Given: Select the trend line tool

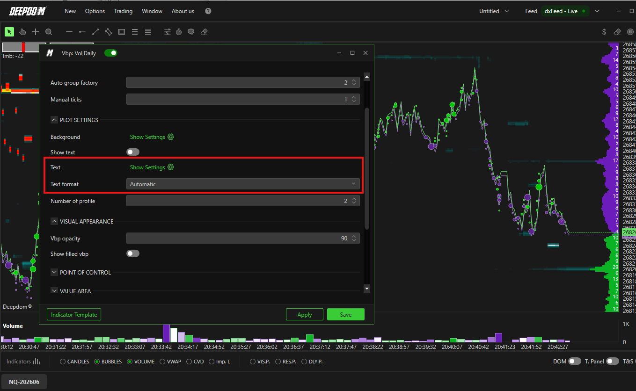Looking at the screenshot, I should [x=95, y=32].
